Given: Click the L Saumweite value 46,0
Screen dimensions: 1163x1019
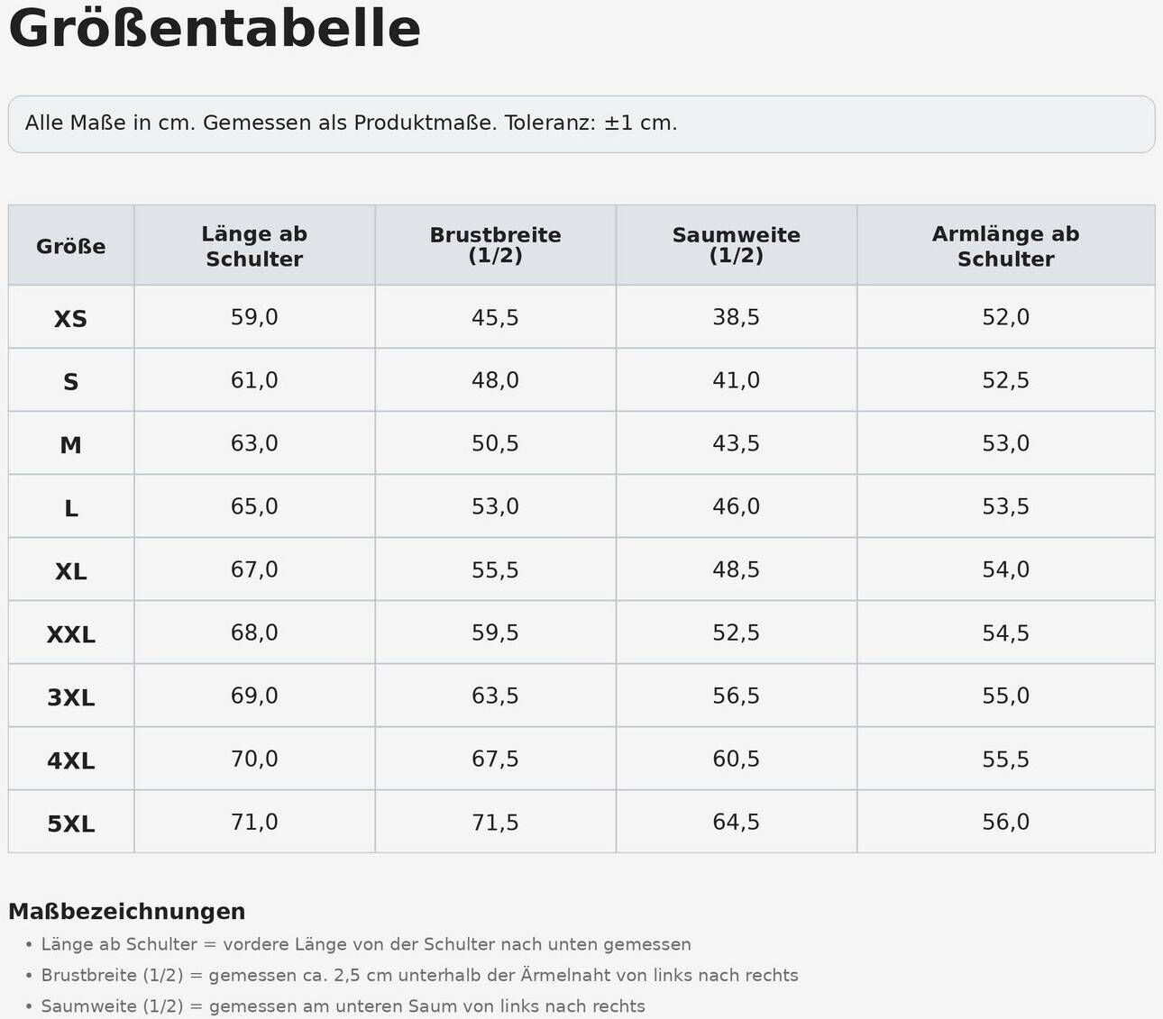Looking at the screenshot, I should click(x=737, y=506).
